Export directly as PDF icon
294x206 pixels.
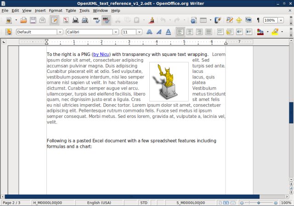pyautogui.click(x=66, y=20)
